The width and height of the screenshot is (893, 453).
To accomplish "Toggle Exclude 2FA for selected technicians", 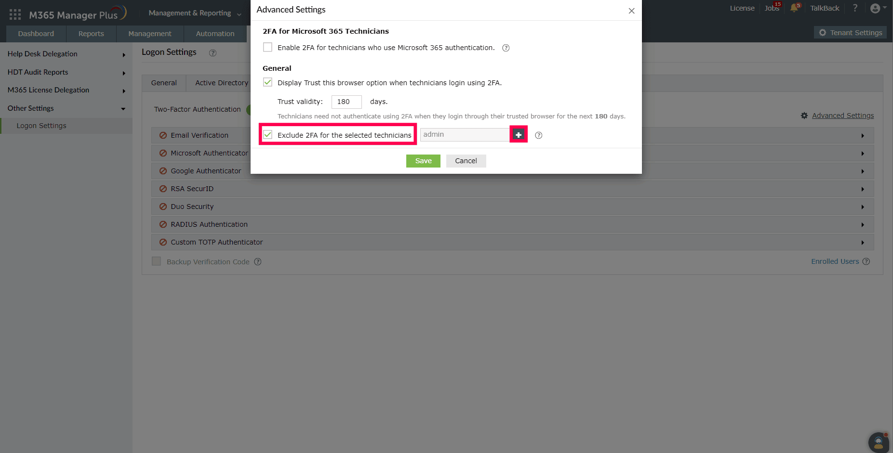I will pyautogui.click(x=267, y=135).
